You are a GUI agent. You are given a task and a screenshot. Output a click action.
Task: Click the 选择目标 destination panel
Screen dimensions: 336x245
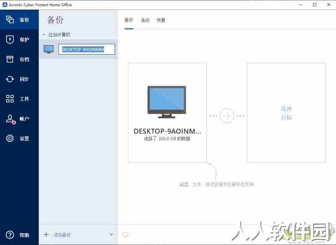coord(286,112)
